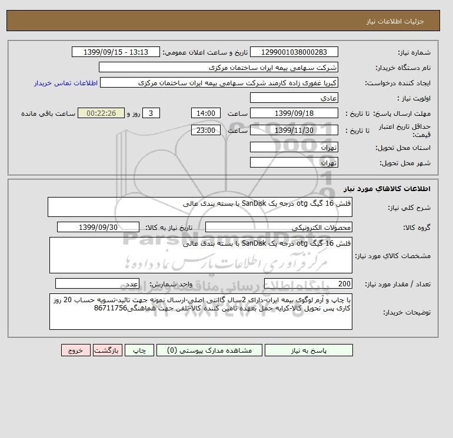The image size is (453, 438).
Task: Click the quantity field showing 200
Action: (x=308, y=283)
